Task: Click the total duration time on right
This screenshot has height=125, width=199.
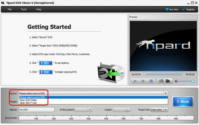Action: click(190, 74)
